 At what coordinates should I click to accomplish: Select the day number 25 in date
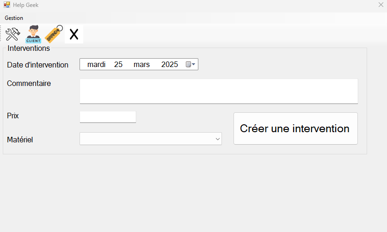click(118, 65)
